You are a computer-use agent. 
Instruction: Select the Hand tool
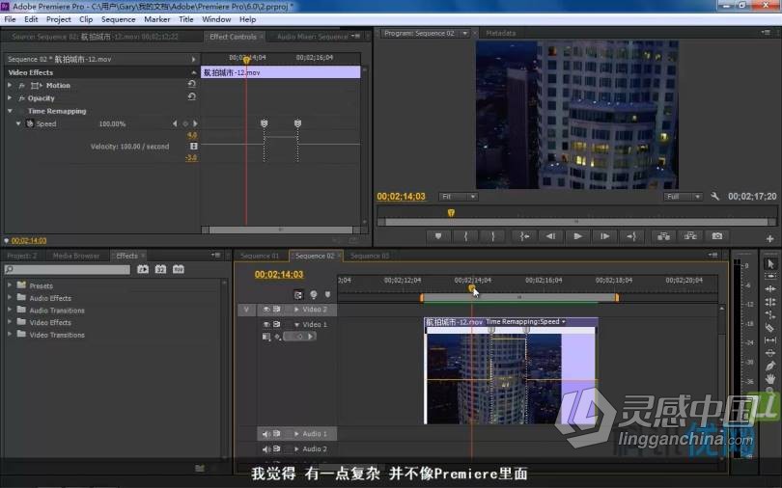click(770, 379)
